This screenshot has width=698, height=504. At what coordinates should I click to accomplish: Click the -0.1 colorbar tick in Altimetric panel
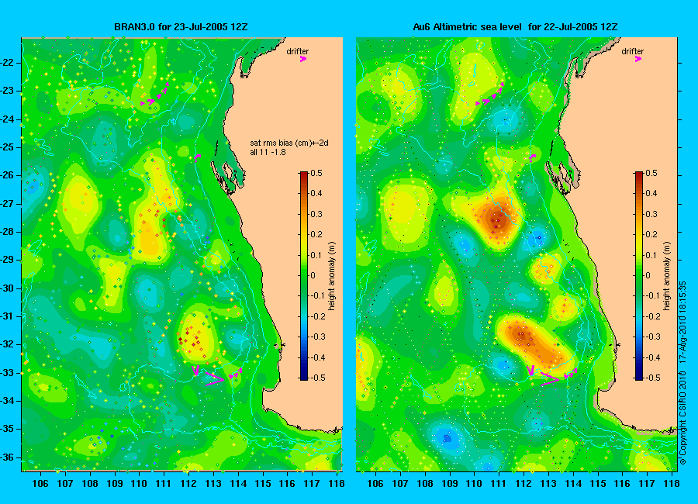[651, 296]
